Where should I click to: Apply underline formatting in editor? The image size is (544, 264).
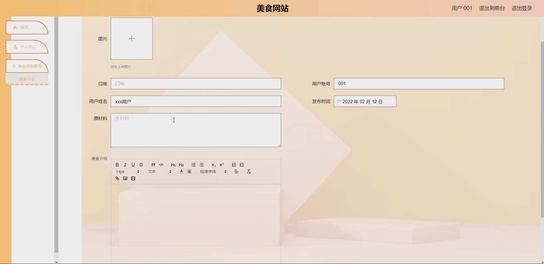(x=133, y=165)
